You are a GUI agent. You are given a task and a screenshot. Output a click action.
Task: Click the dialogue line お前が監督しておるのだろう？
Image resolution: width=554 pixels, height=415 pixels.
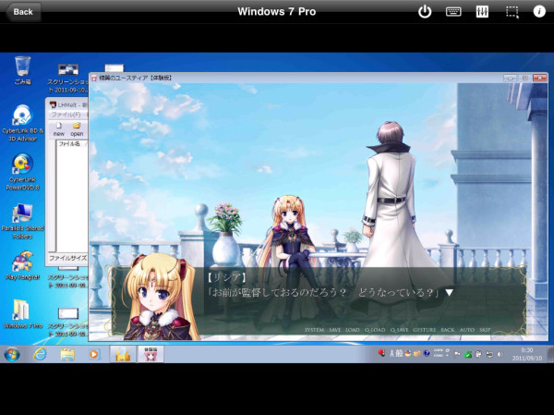coord(277,293)
